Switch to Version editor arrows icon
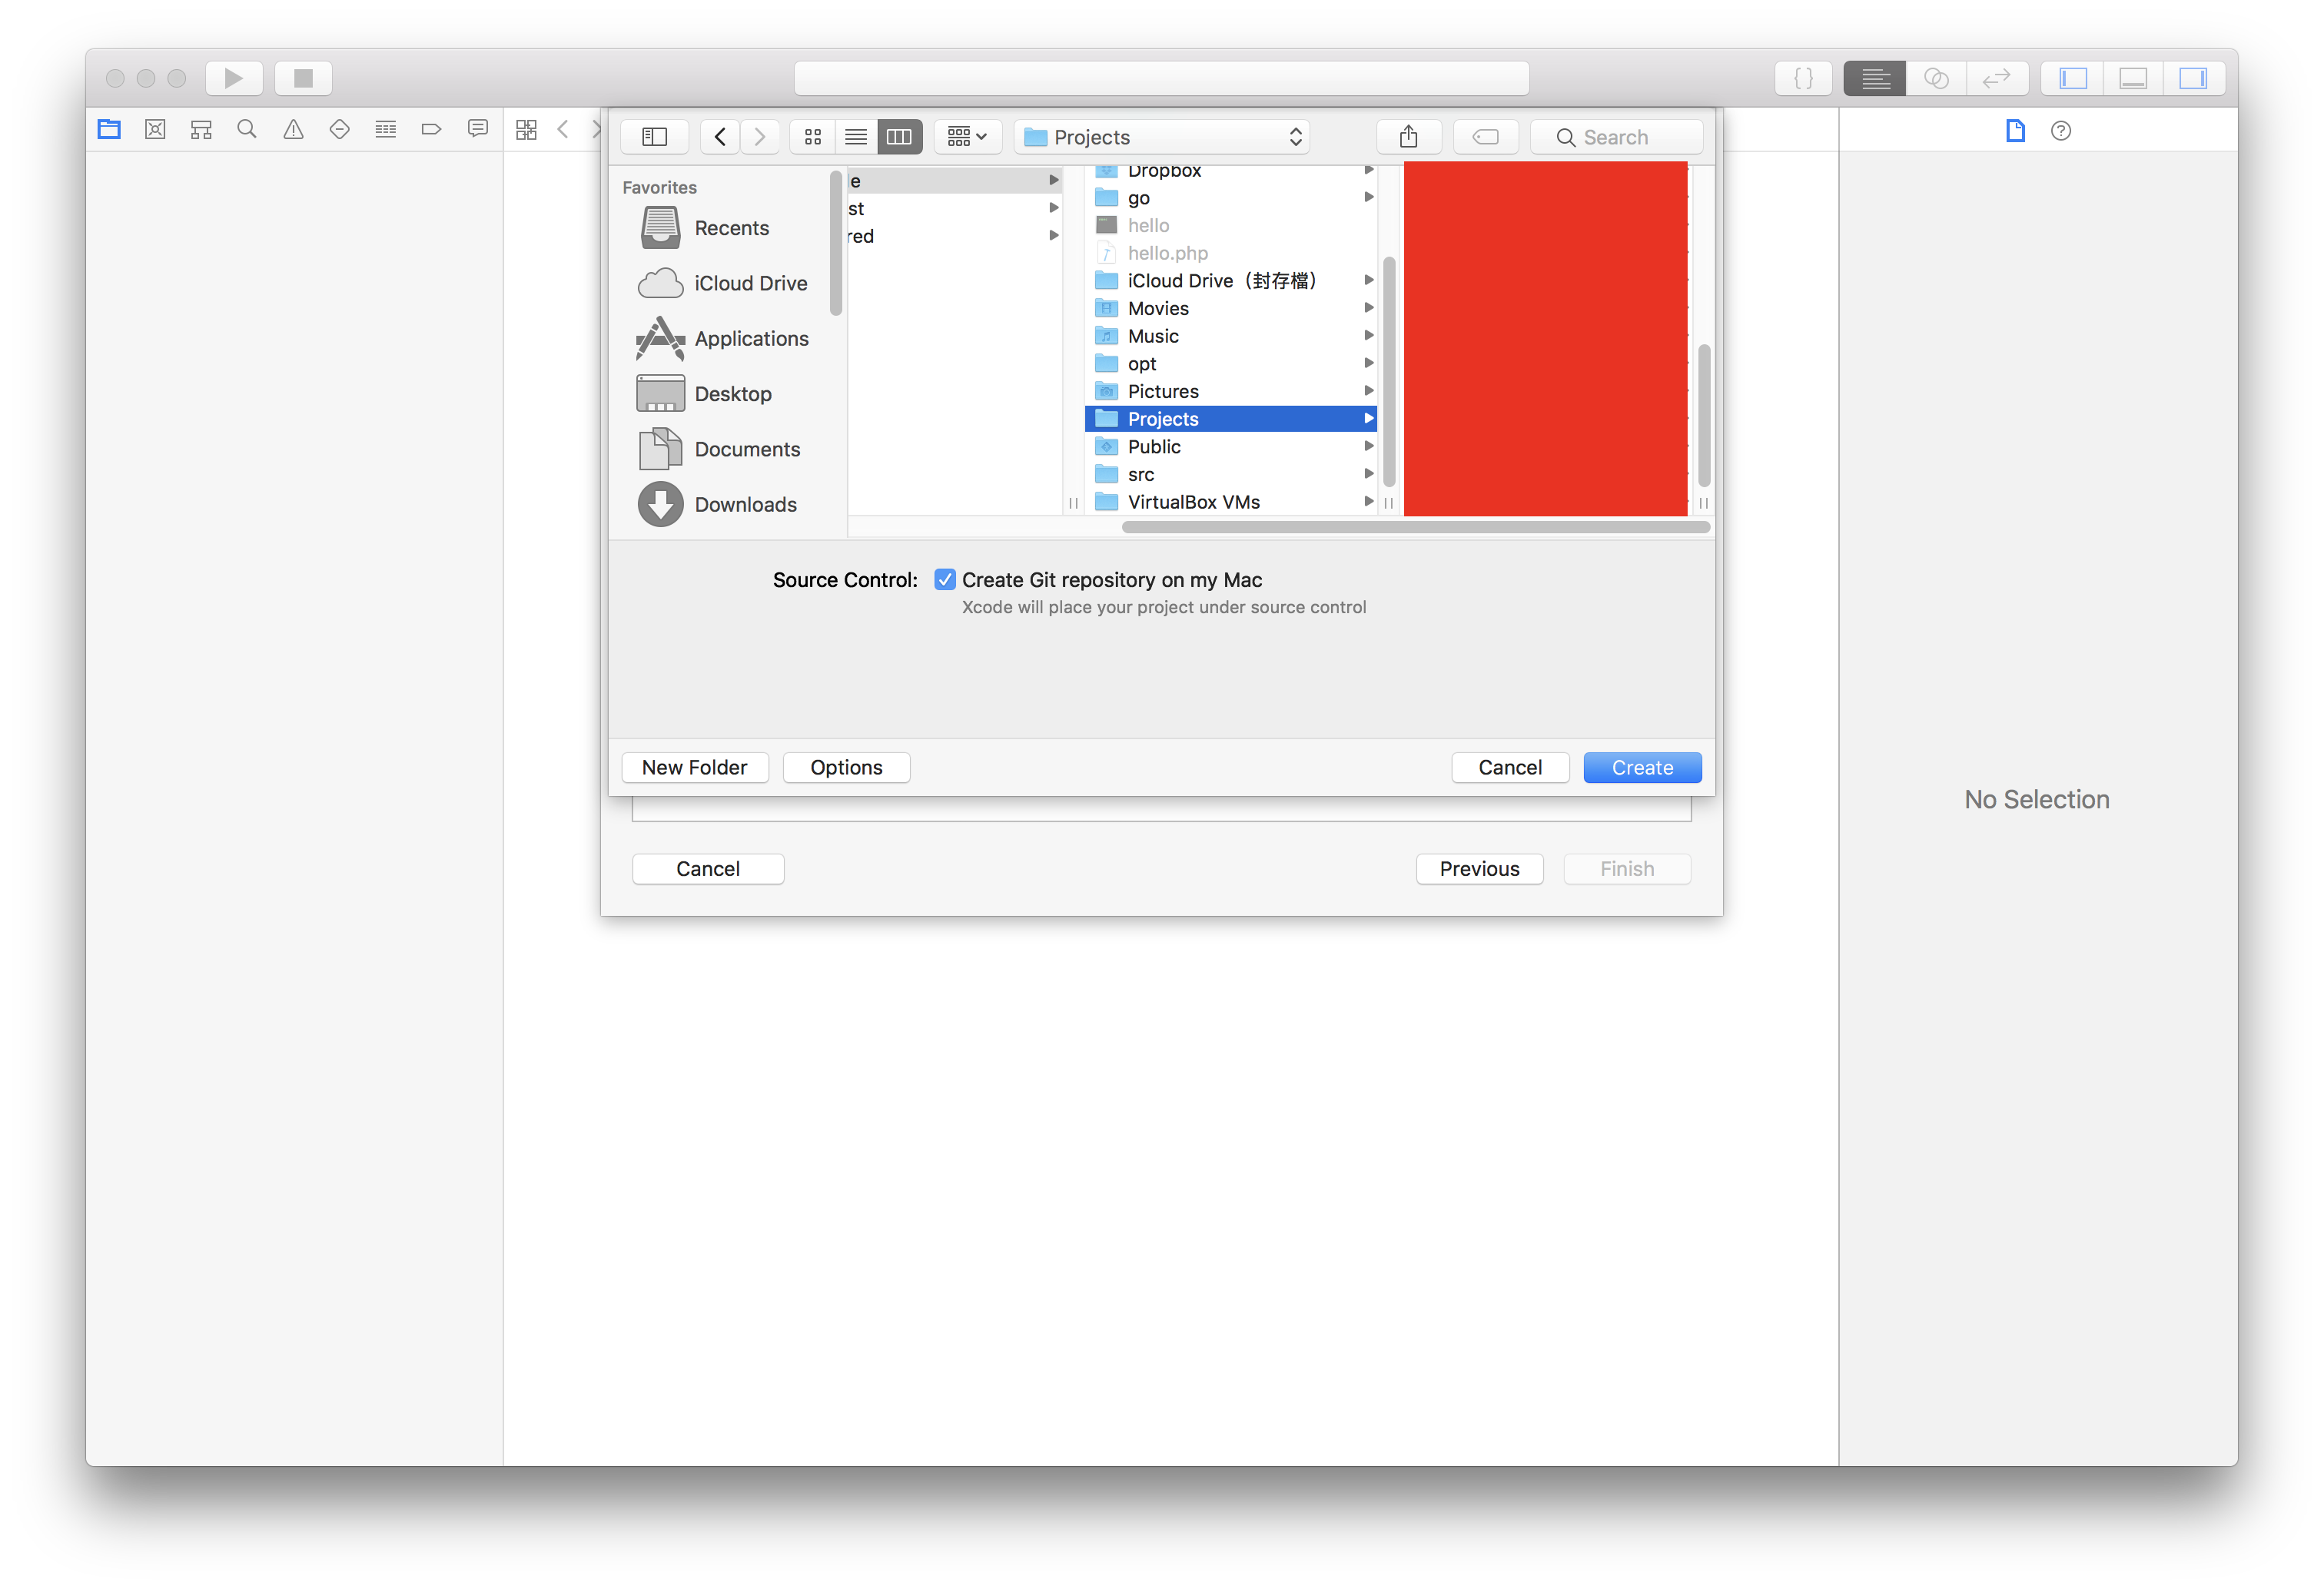The width and height of the screenshot is (2324, 1589). click(1996, 78)
